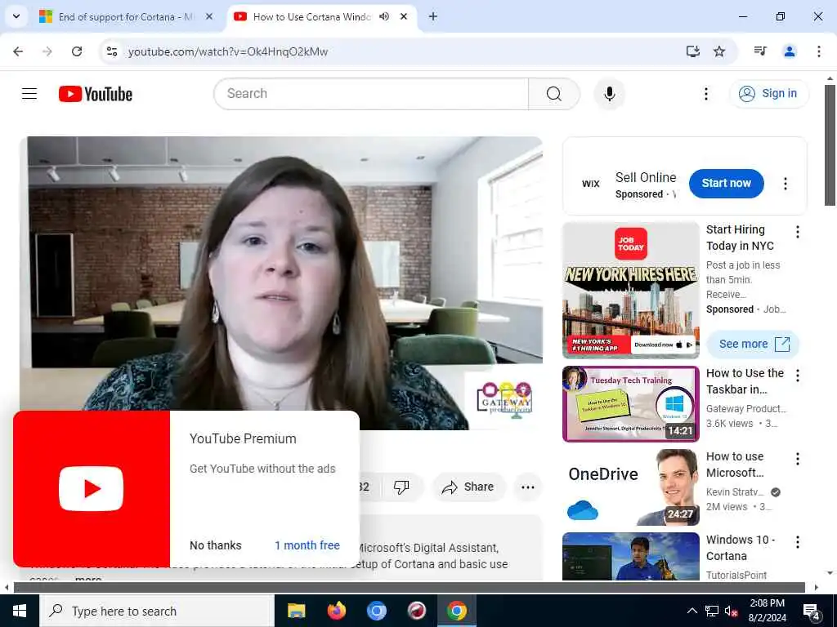The image size is (837, 627).
Task: Close the How to Use Cortana tab
Action: point(404,16)
